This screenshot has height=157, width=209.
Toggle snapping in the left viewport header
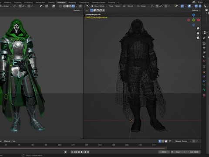point(20,6)
